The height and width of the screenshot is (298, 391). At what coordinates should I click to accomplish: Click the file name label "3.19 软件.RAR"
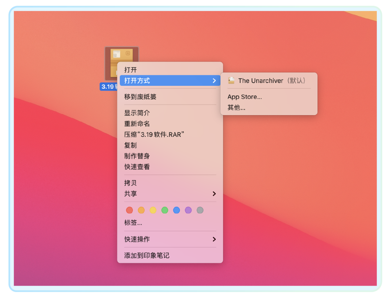[x=109, y=87]
